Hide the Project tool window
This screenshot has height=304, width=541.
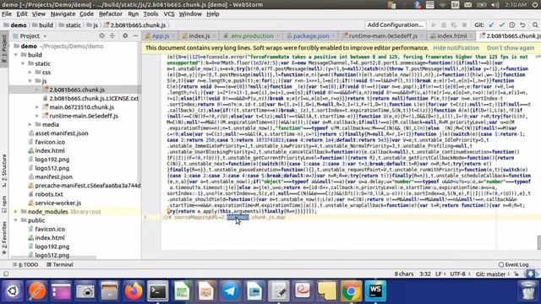(x=135, y=35)
